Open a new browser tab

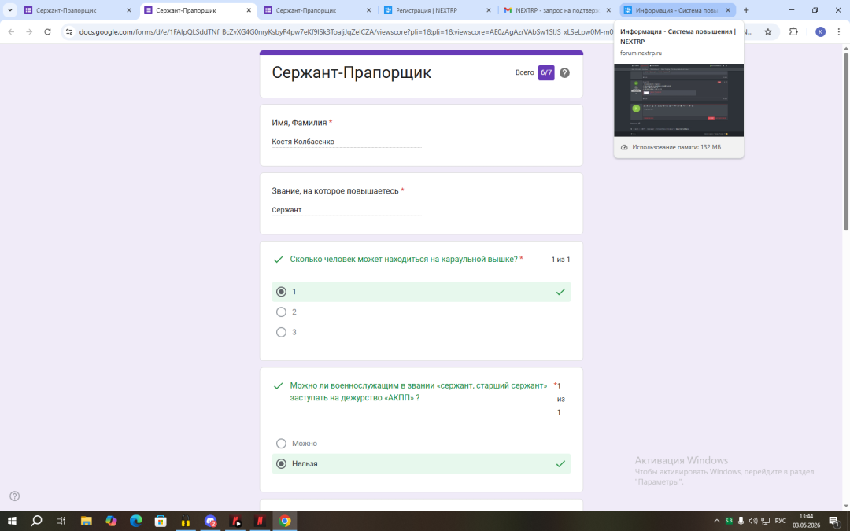(746, 10)
